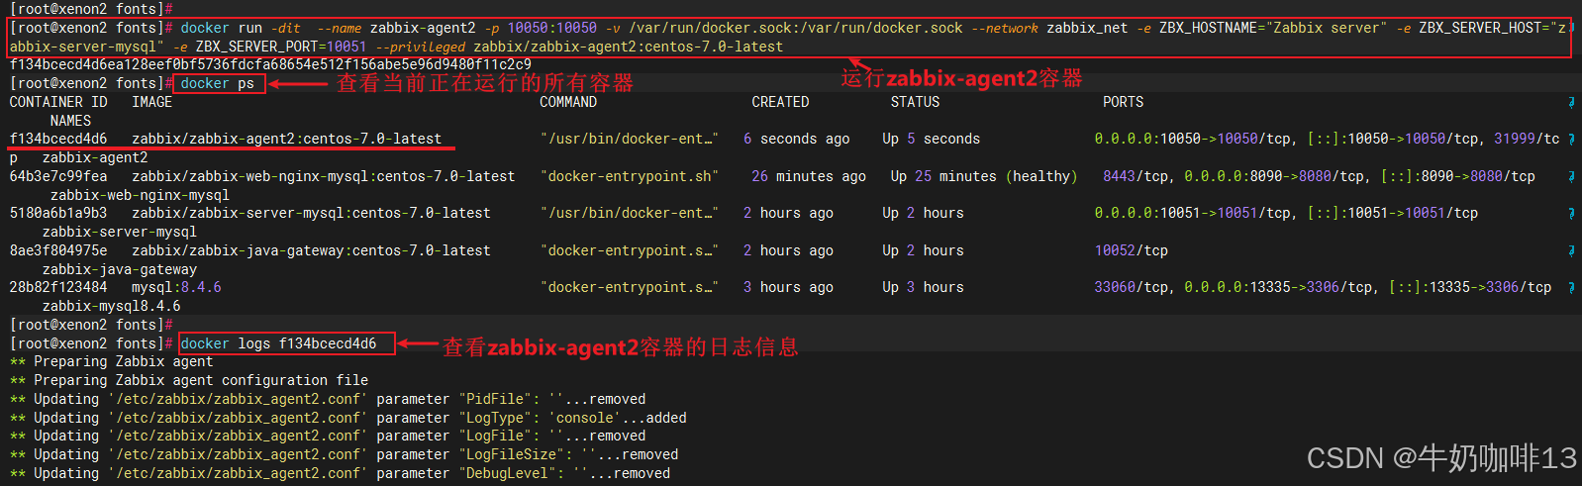This screenshot has height=486, width=1582.
Task: Click the 'IMAGE' column header
Action: click(151, 102)
